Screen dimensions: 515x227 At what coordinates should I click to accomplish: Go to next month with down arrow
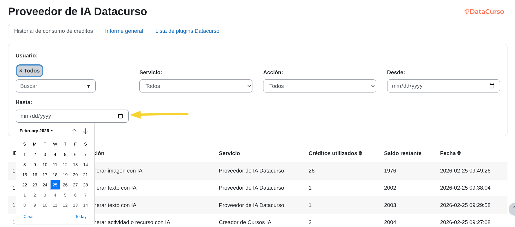(85, 131)
